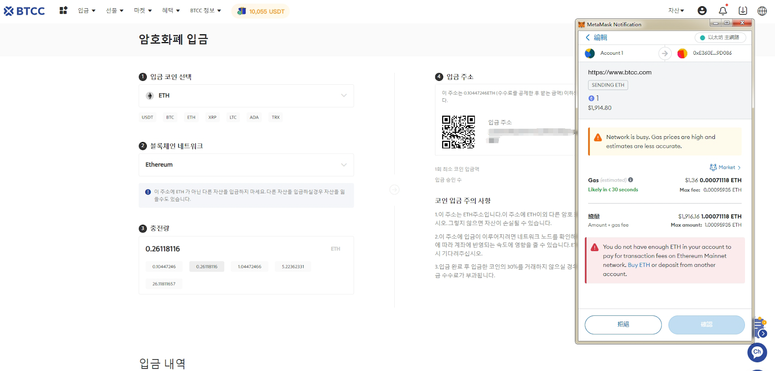Select the USDT coin chip
This screenshot has height=371, width=775.
point(147,117)
